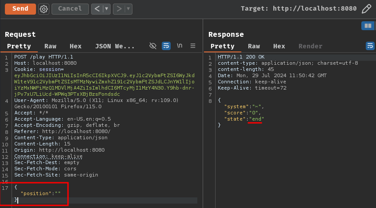Image resolution: width=376 pixels, height=208 pixels.
Task: Click the "content-length: 45" response header
Action: [x=246, y=70]
